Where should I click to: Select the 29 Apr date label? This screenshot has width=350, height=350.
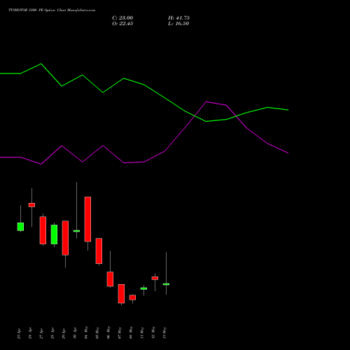64,333
